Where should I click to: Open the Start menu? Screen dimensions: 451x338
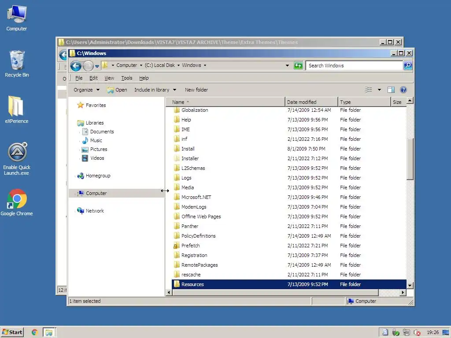[12, 332]
